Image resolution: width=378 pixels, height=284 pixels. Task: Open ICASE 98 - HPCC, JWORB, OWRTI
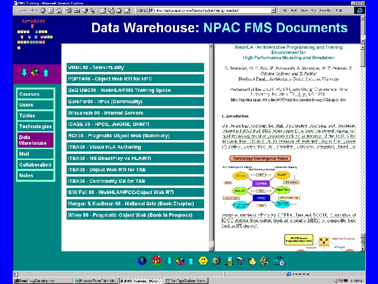(135, 124)
